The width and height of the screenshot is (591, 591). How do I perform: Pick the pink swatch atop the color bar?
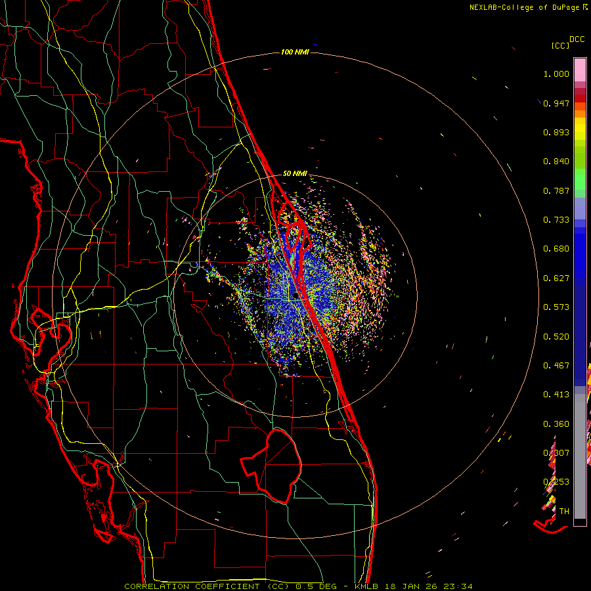tap(580, 70)
